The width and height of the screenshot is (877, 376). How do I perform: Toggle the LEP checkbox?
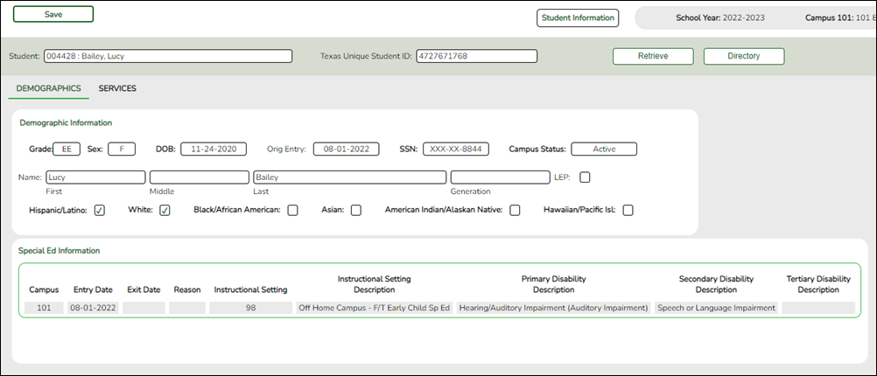point(585,178)
